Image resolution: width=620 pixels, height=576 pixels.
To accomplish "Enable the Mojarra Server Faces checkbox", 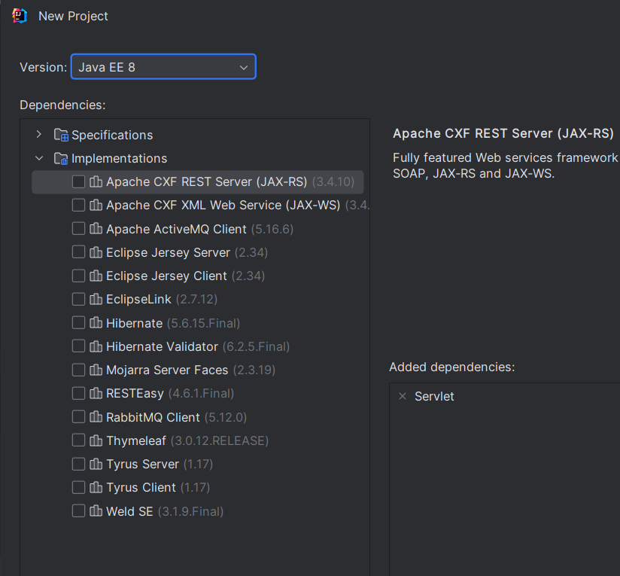I will click(x=78, y=370).
